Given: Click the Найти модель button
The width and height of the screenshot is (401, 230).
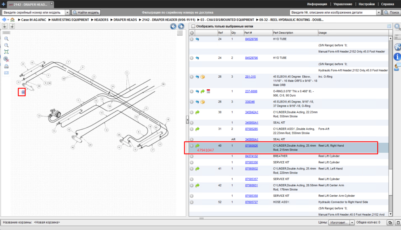Looking at the screenshot, I should [86, 12].
